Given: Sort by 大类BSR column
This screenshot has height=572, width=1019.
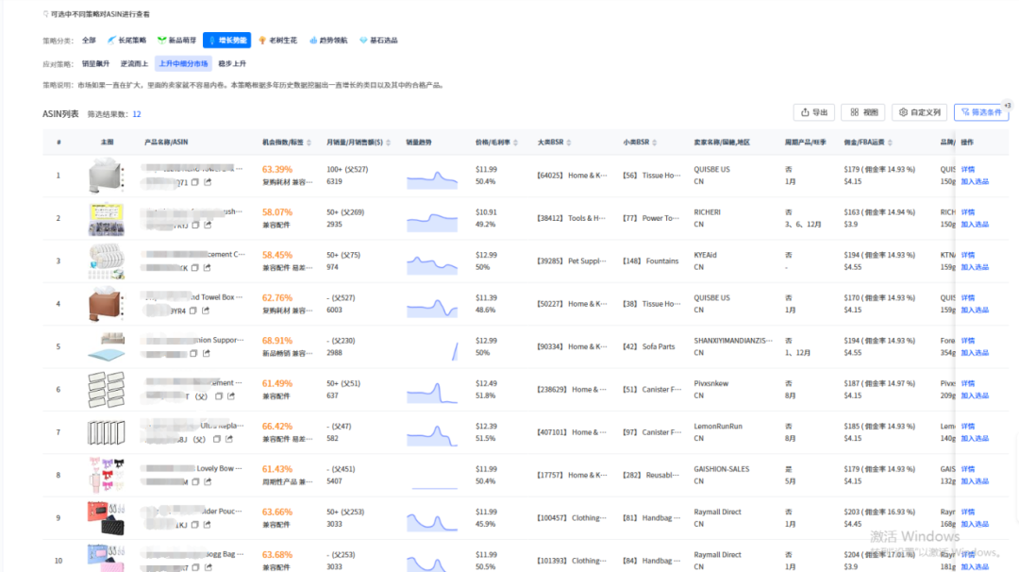Looking at the screenshot, I should click(x=569, y=143).
